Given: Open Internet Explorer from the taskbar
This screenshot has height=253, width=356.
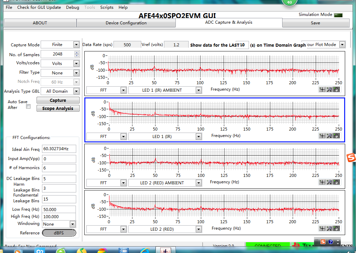Looking at the screenshot, I should 145,251.
